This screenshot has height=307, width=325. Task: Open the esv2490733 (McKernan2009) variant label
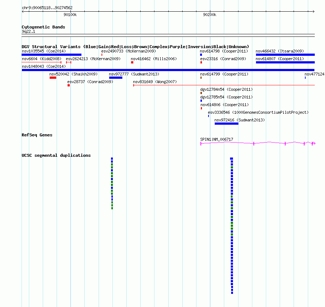click(x=129, y=51)
